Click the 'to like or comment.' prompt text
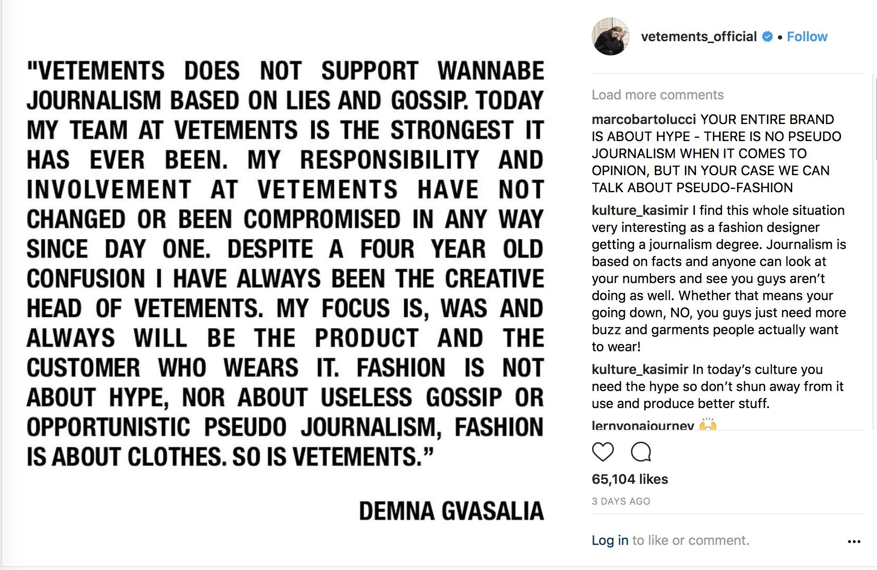 pyautogui.click(x=691, y=540)
